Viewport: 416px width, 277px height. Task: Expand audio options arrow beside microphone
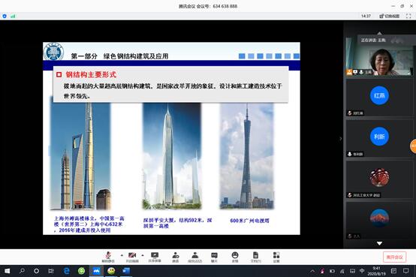(122, 255)
